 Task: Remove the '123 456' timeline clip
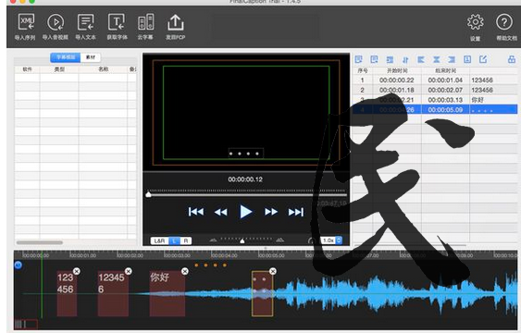click(77, 271)
